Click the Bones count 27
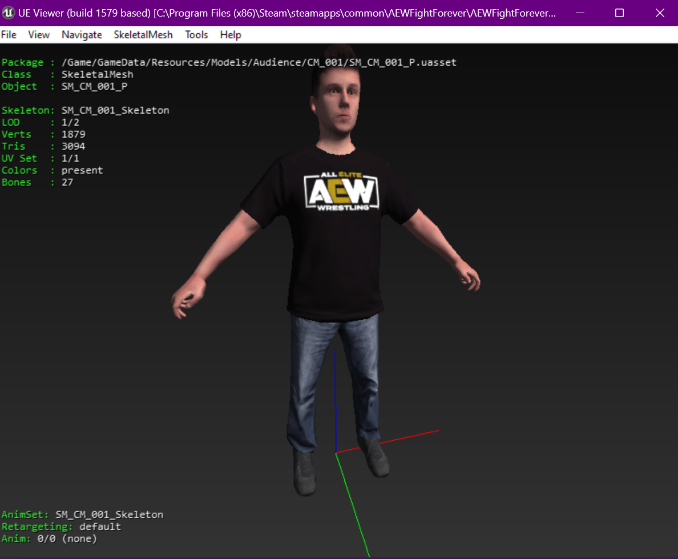Screen dimensions: 678x559 (67, 182)
